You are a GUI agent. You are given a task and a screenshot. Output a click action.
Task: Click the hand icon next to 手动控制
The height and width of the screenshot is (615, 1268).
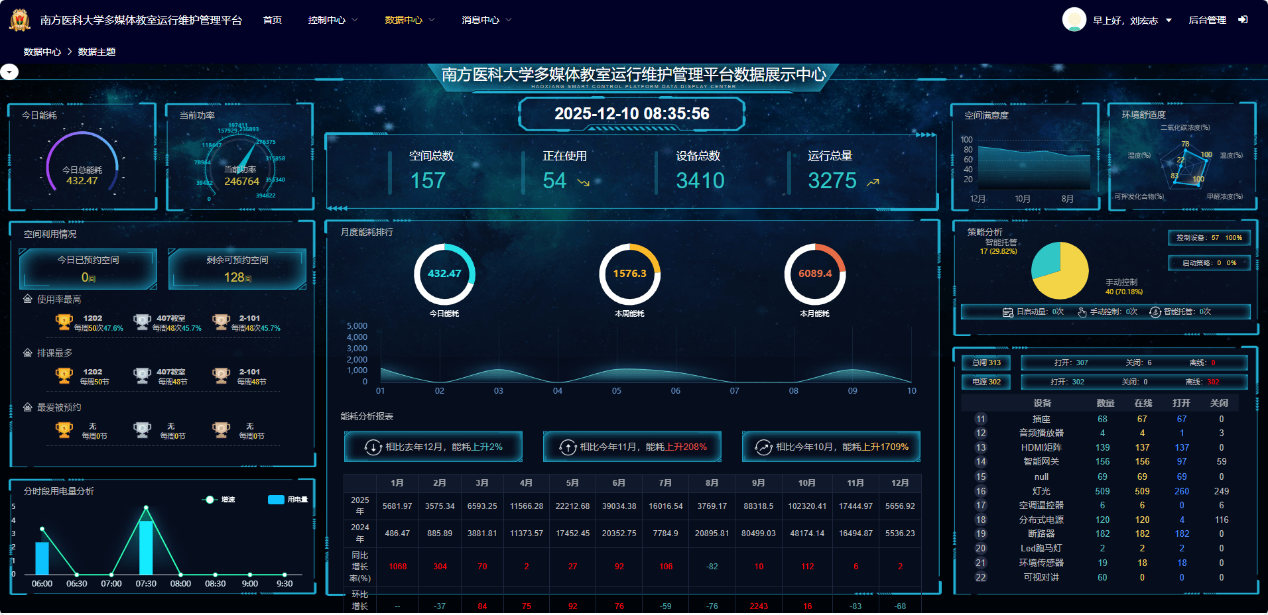click(1082, 312)
